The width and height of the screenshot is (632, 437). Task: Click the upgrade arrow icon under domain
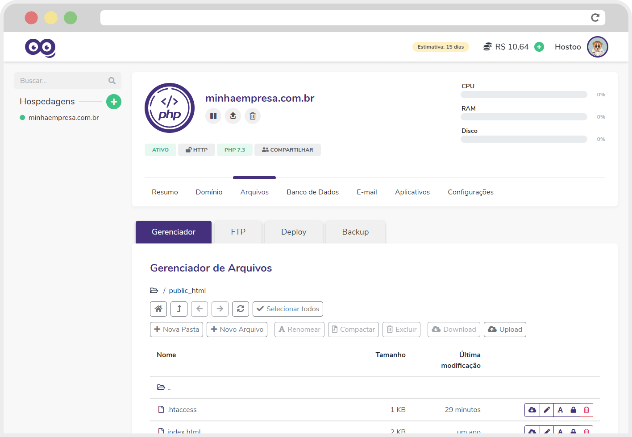tap(233, 116)
